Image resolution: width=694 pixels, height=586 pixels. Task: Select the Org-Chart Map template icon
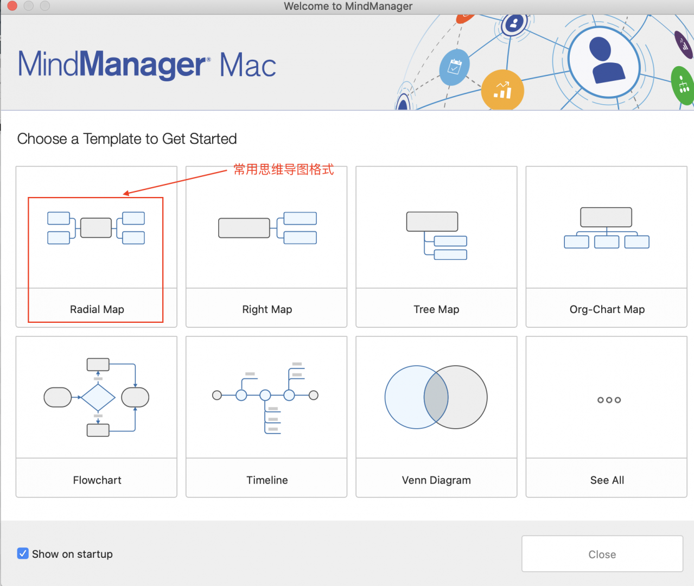(x=607, y=227)
